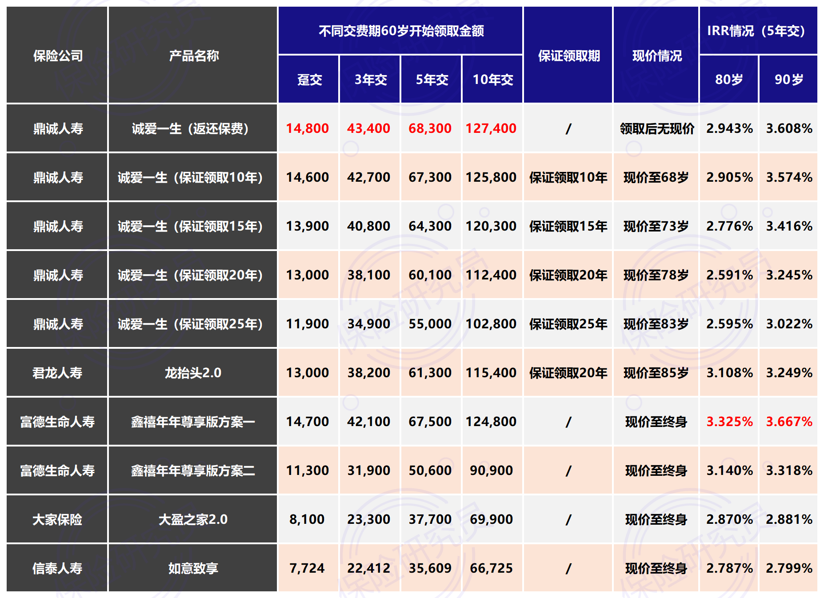Click the 趸交 sub-header
Screen dimensions: 824x598
[308, 80]
